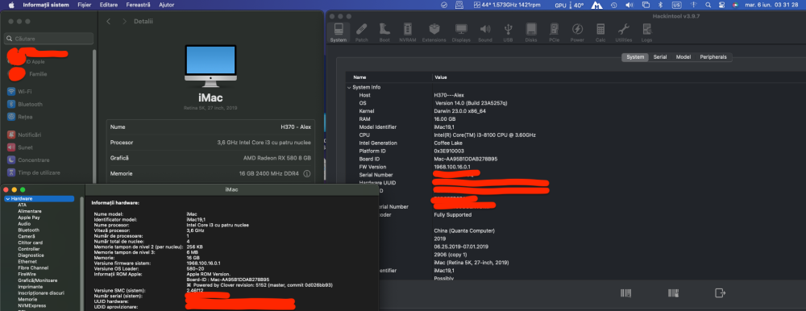Image resolution: width=806 pixels, height=311 pixels.
Task: Click the Bluetooth icon in the menu bar
Action: coord(661,5)
